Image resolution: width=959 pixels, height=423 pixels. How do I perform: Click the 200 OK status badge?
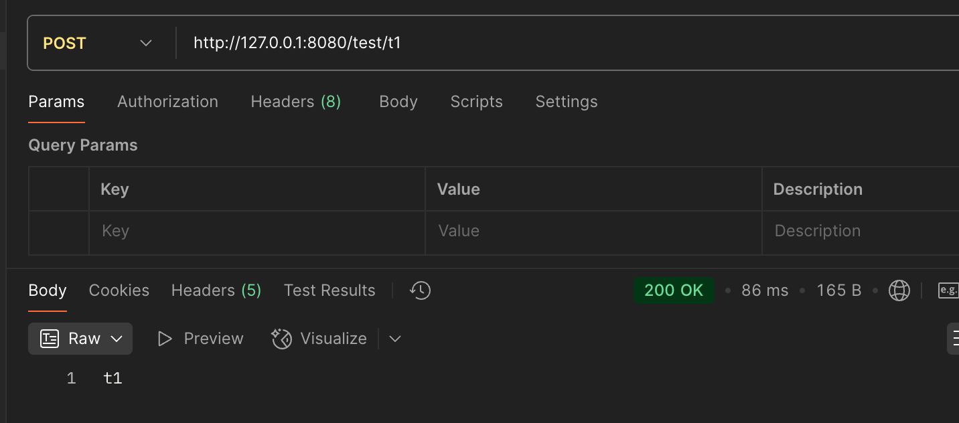pyautogui.click(x=674, y=290)
